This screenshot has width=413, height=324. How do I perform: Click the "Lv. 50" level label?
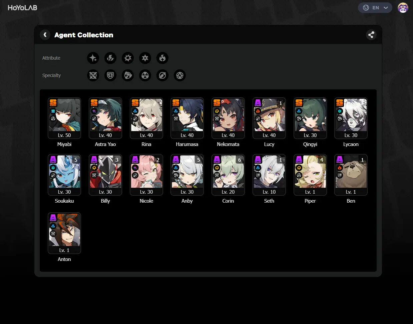pos(64,135)
